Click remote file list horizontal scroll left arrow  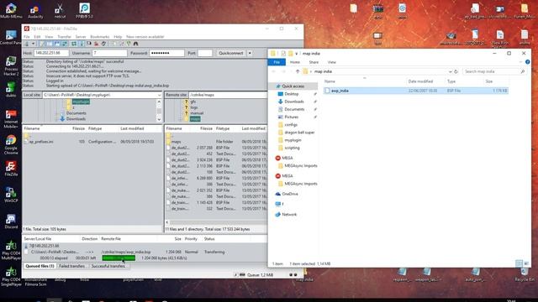click(167, 222)
